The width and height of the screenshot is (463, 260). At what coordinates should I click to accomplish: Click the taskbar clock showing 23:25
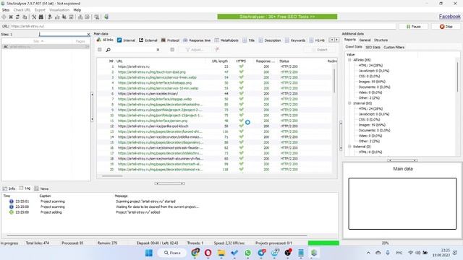coord(441,253)
